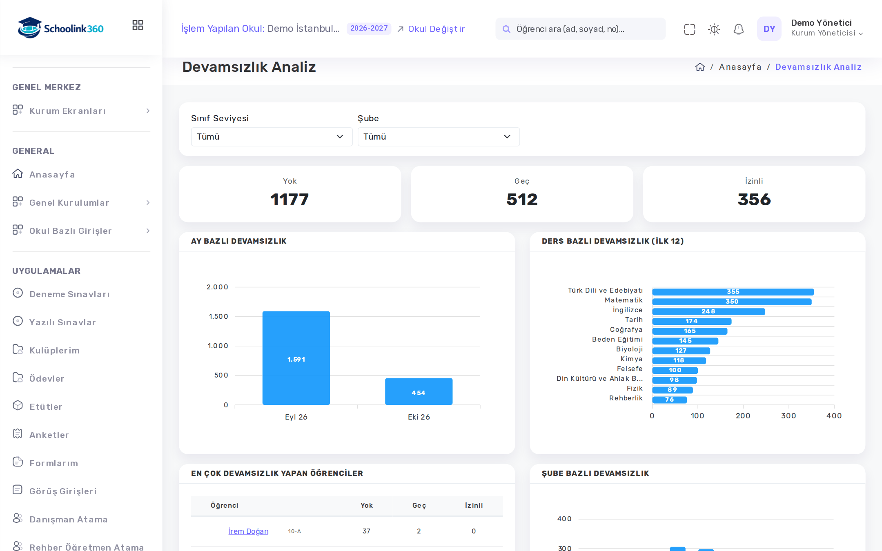Click the Schoolink360 logo
Viewport: 882px width, 551px height.
pos(60,28)
